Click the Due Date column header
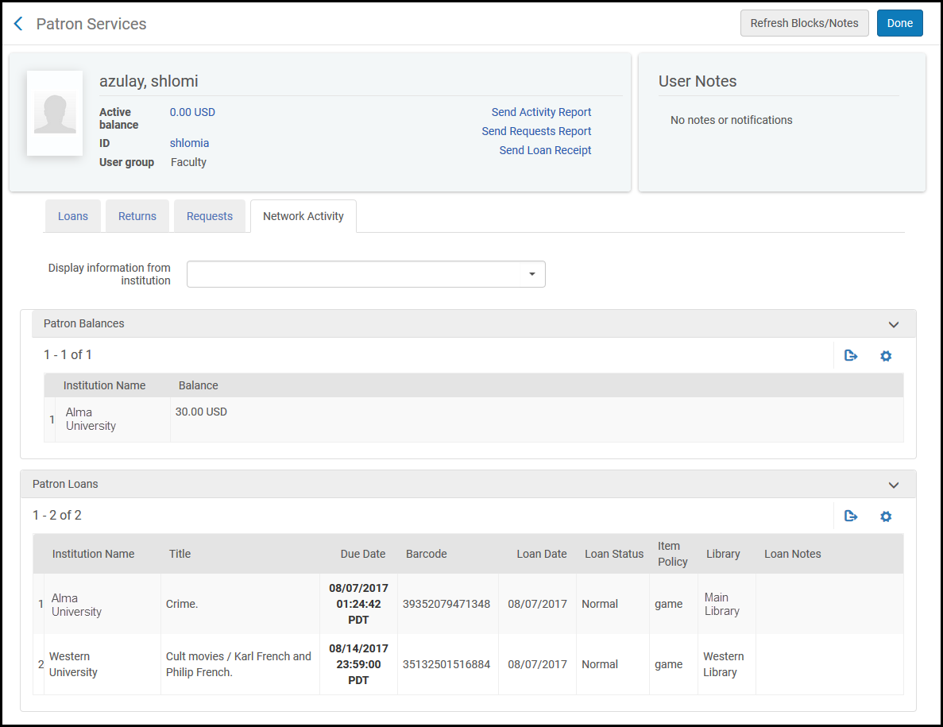The image size is (943, 727). point(362,554)
